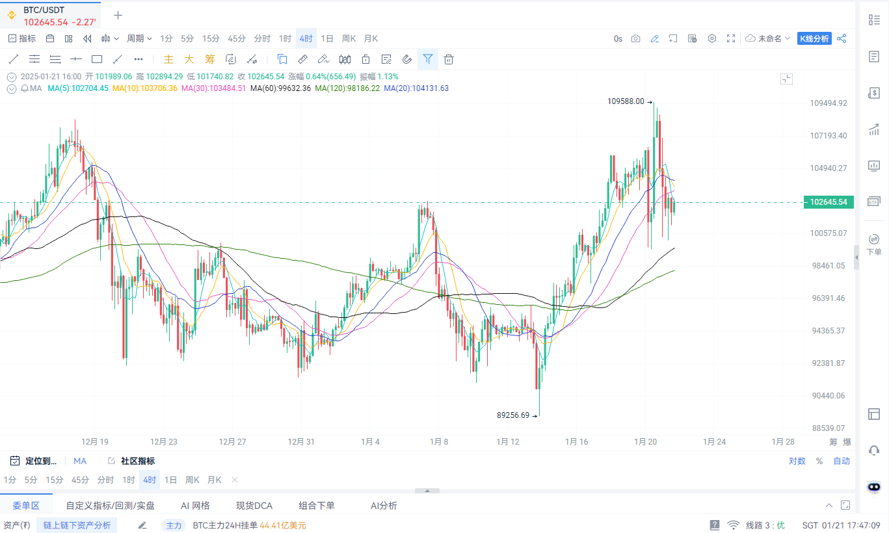Open the 周期 period dropdown
Viewport: 889px width, 533px height.
[x=139, y=39]
